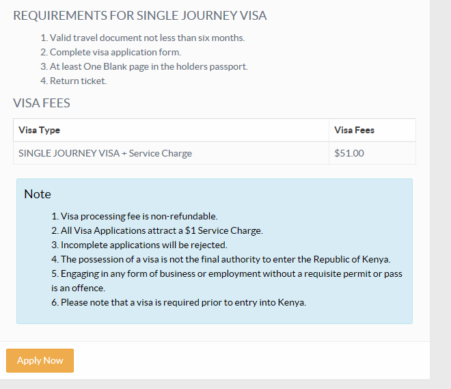451x389 pixels.
Task: Click the valid travel document requirement line
Action: click(x=143, y=38)
